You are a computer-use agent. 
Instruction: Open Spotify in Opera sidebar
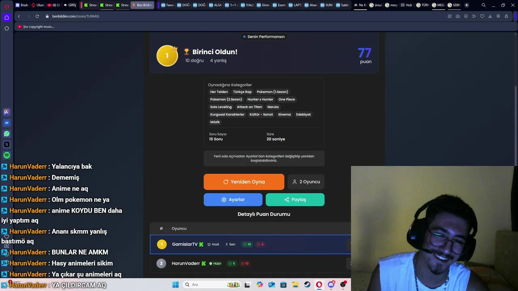pos(6,155)
